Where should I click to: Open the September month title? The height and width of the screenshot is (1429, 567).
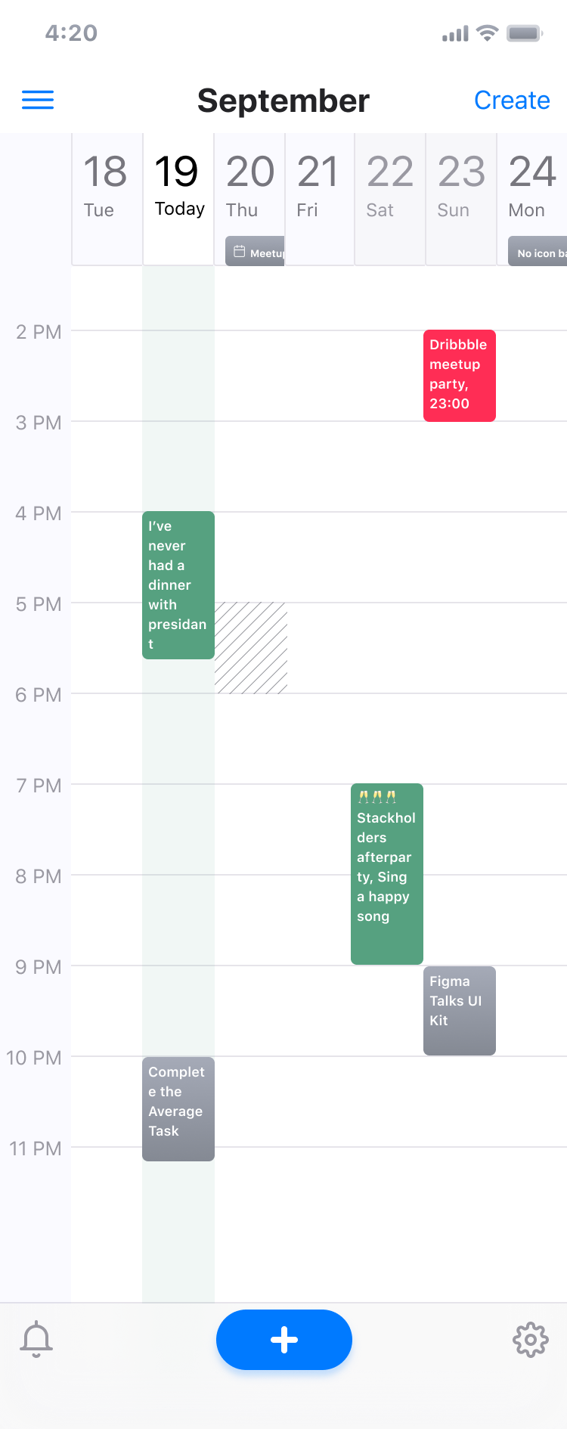click(283, 99)
